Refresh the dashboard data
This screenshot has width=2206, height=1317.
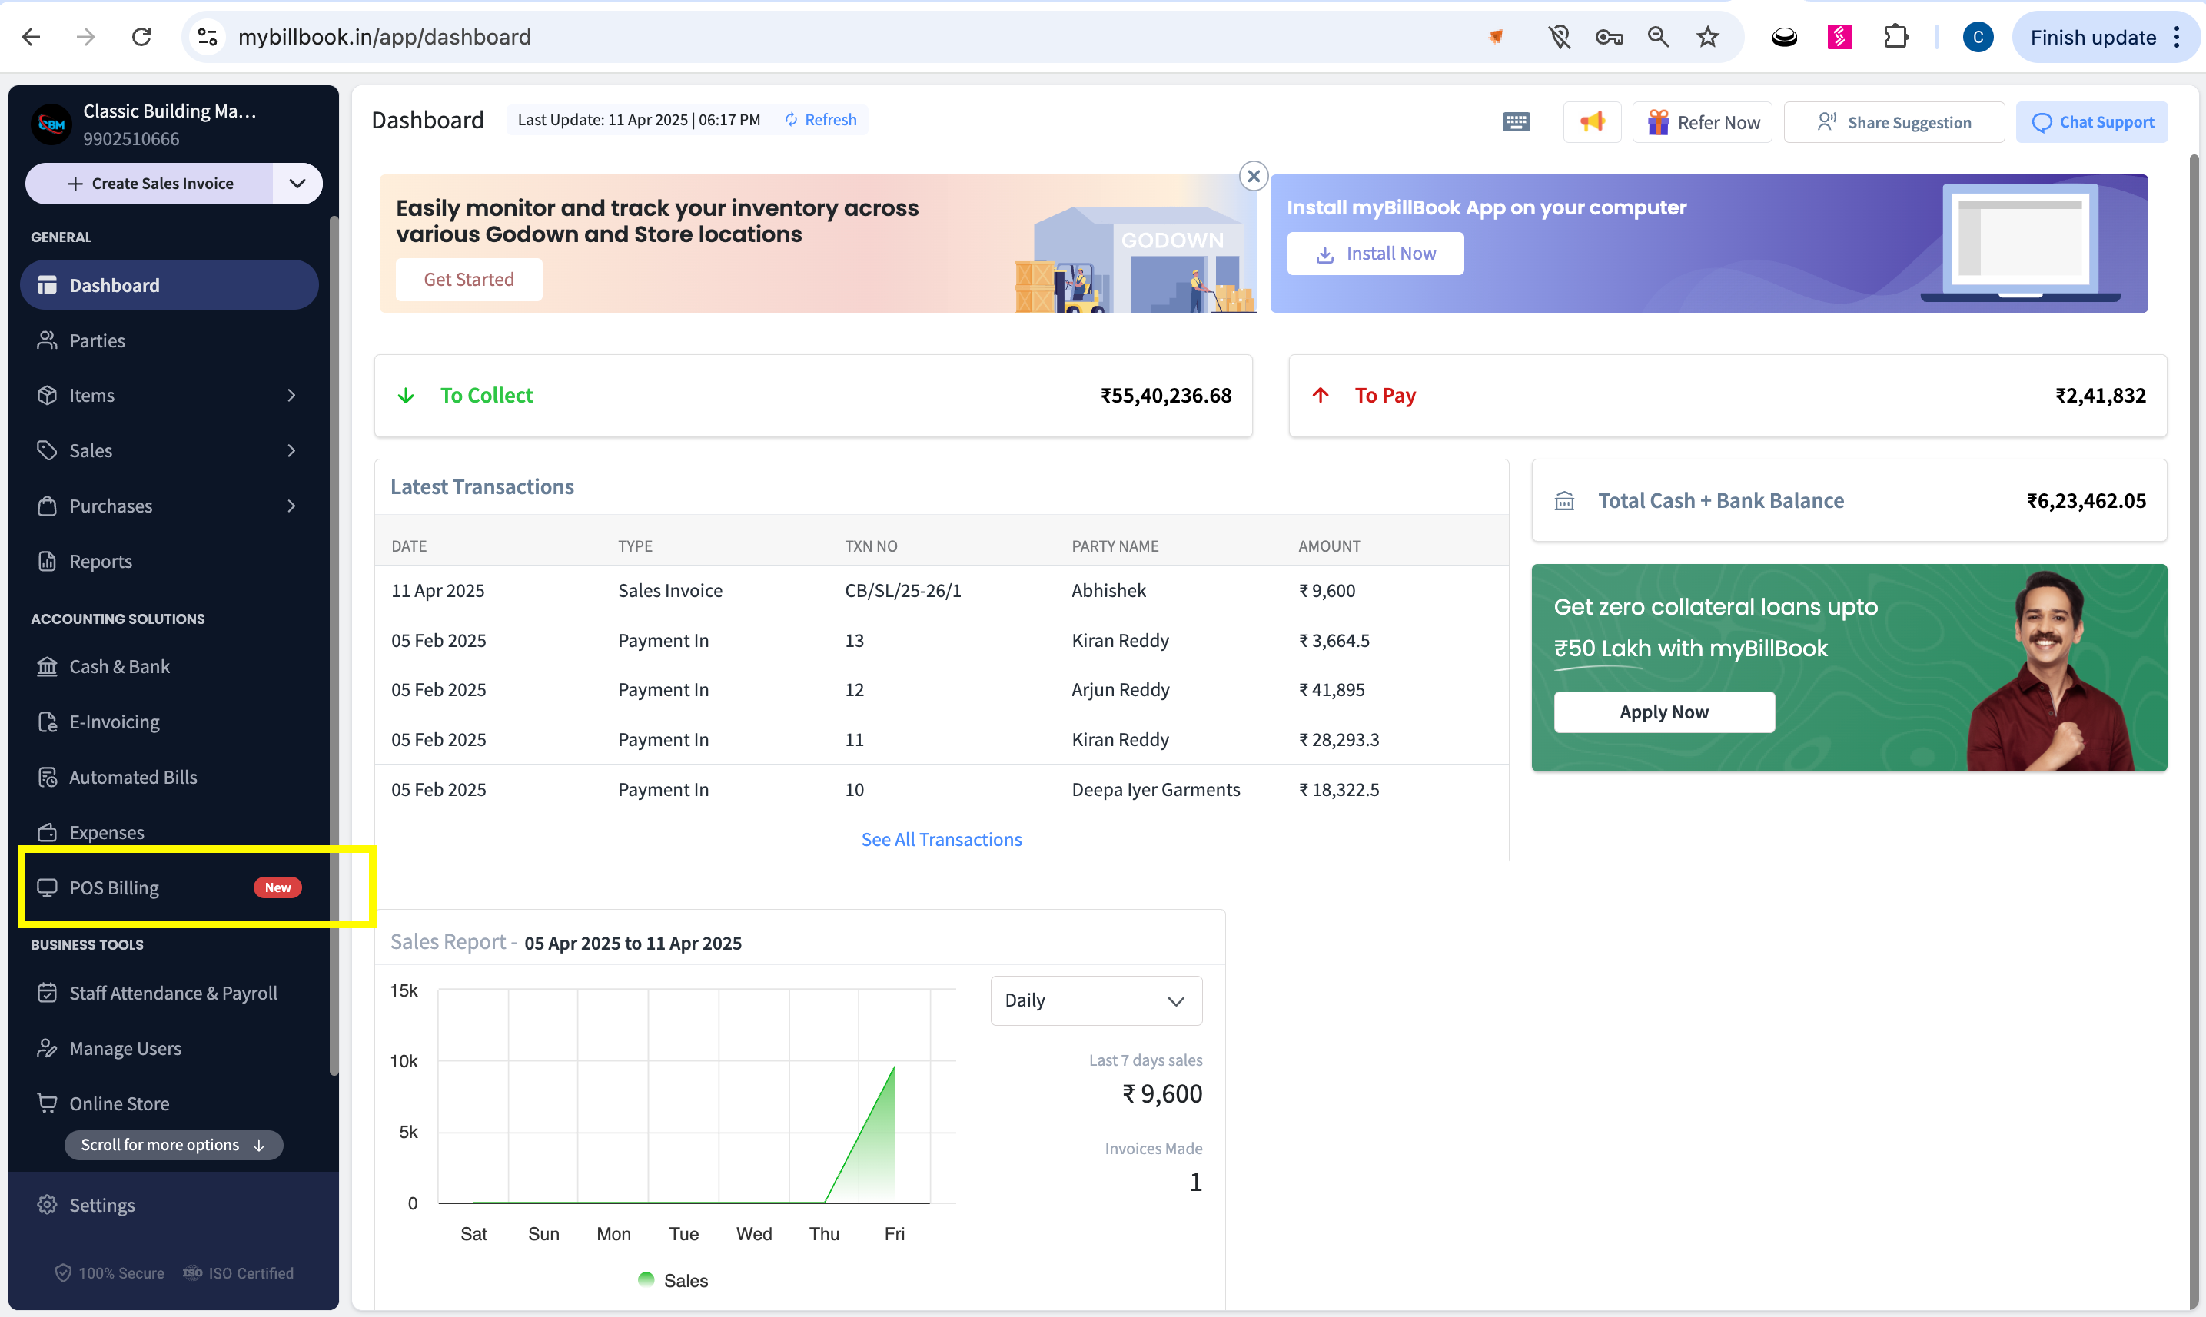[821, 120]
